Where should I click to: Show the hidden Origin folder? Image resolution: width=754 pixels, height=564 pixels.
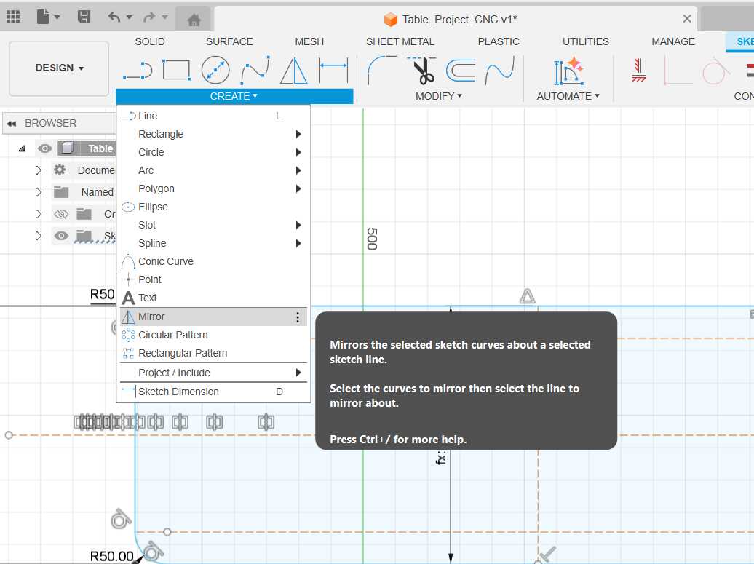(61, 214)
